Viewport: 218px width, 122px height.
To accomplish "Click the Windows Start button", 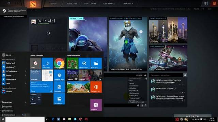I will pyautogui.click(x=3, y=119).
